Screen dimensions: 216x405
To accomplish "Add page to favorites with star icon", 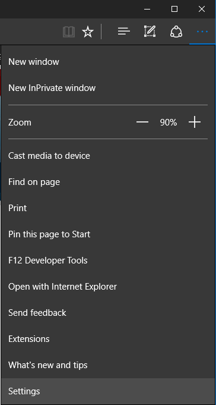I will click(x=88, y=32).
